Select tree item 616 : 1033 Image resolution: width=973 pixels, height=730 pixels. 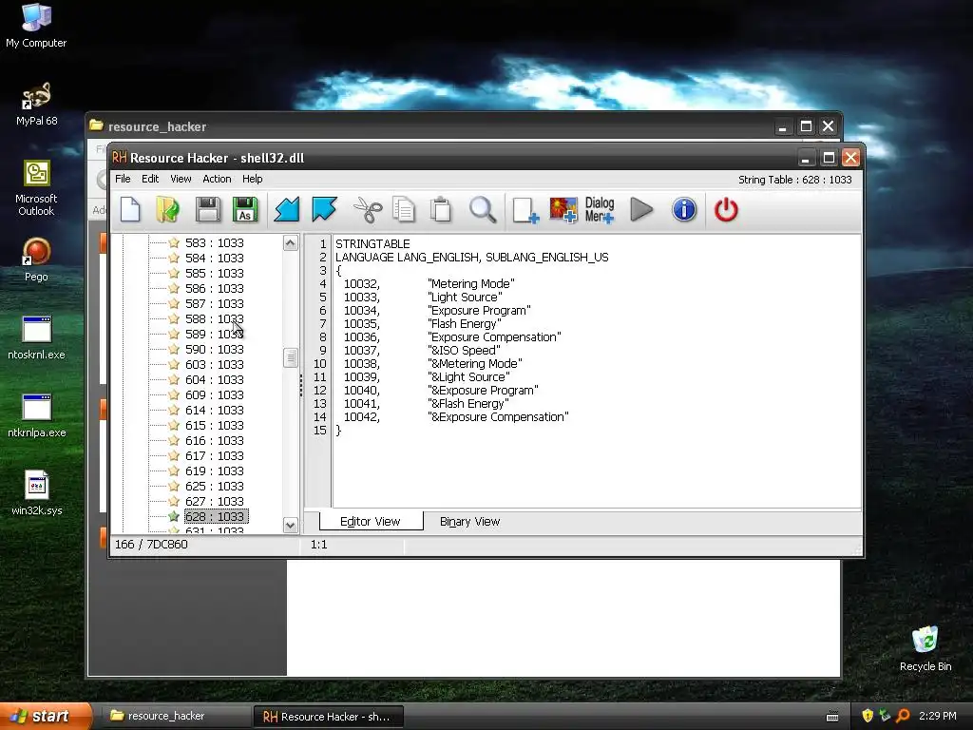(x=214, y=441)
